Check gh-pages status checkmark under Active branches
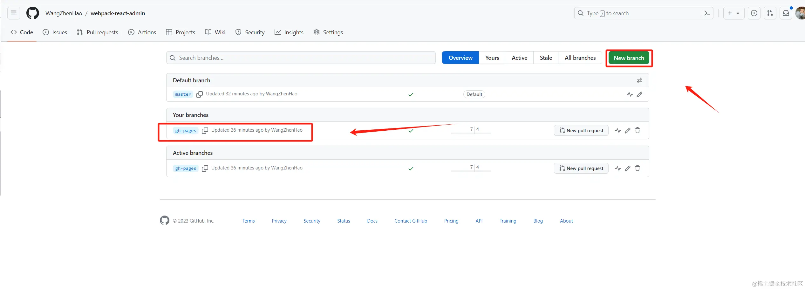 coord(411,169)
